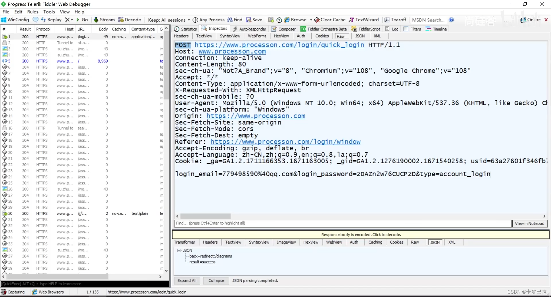Switch to the Log tab
The height and width of the screenshot is (297, 551).
pyautogui.click(x=392, y=29)
